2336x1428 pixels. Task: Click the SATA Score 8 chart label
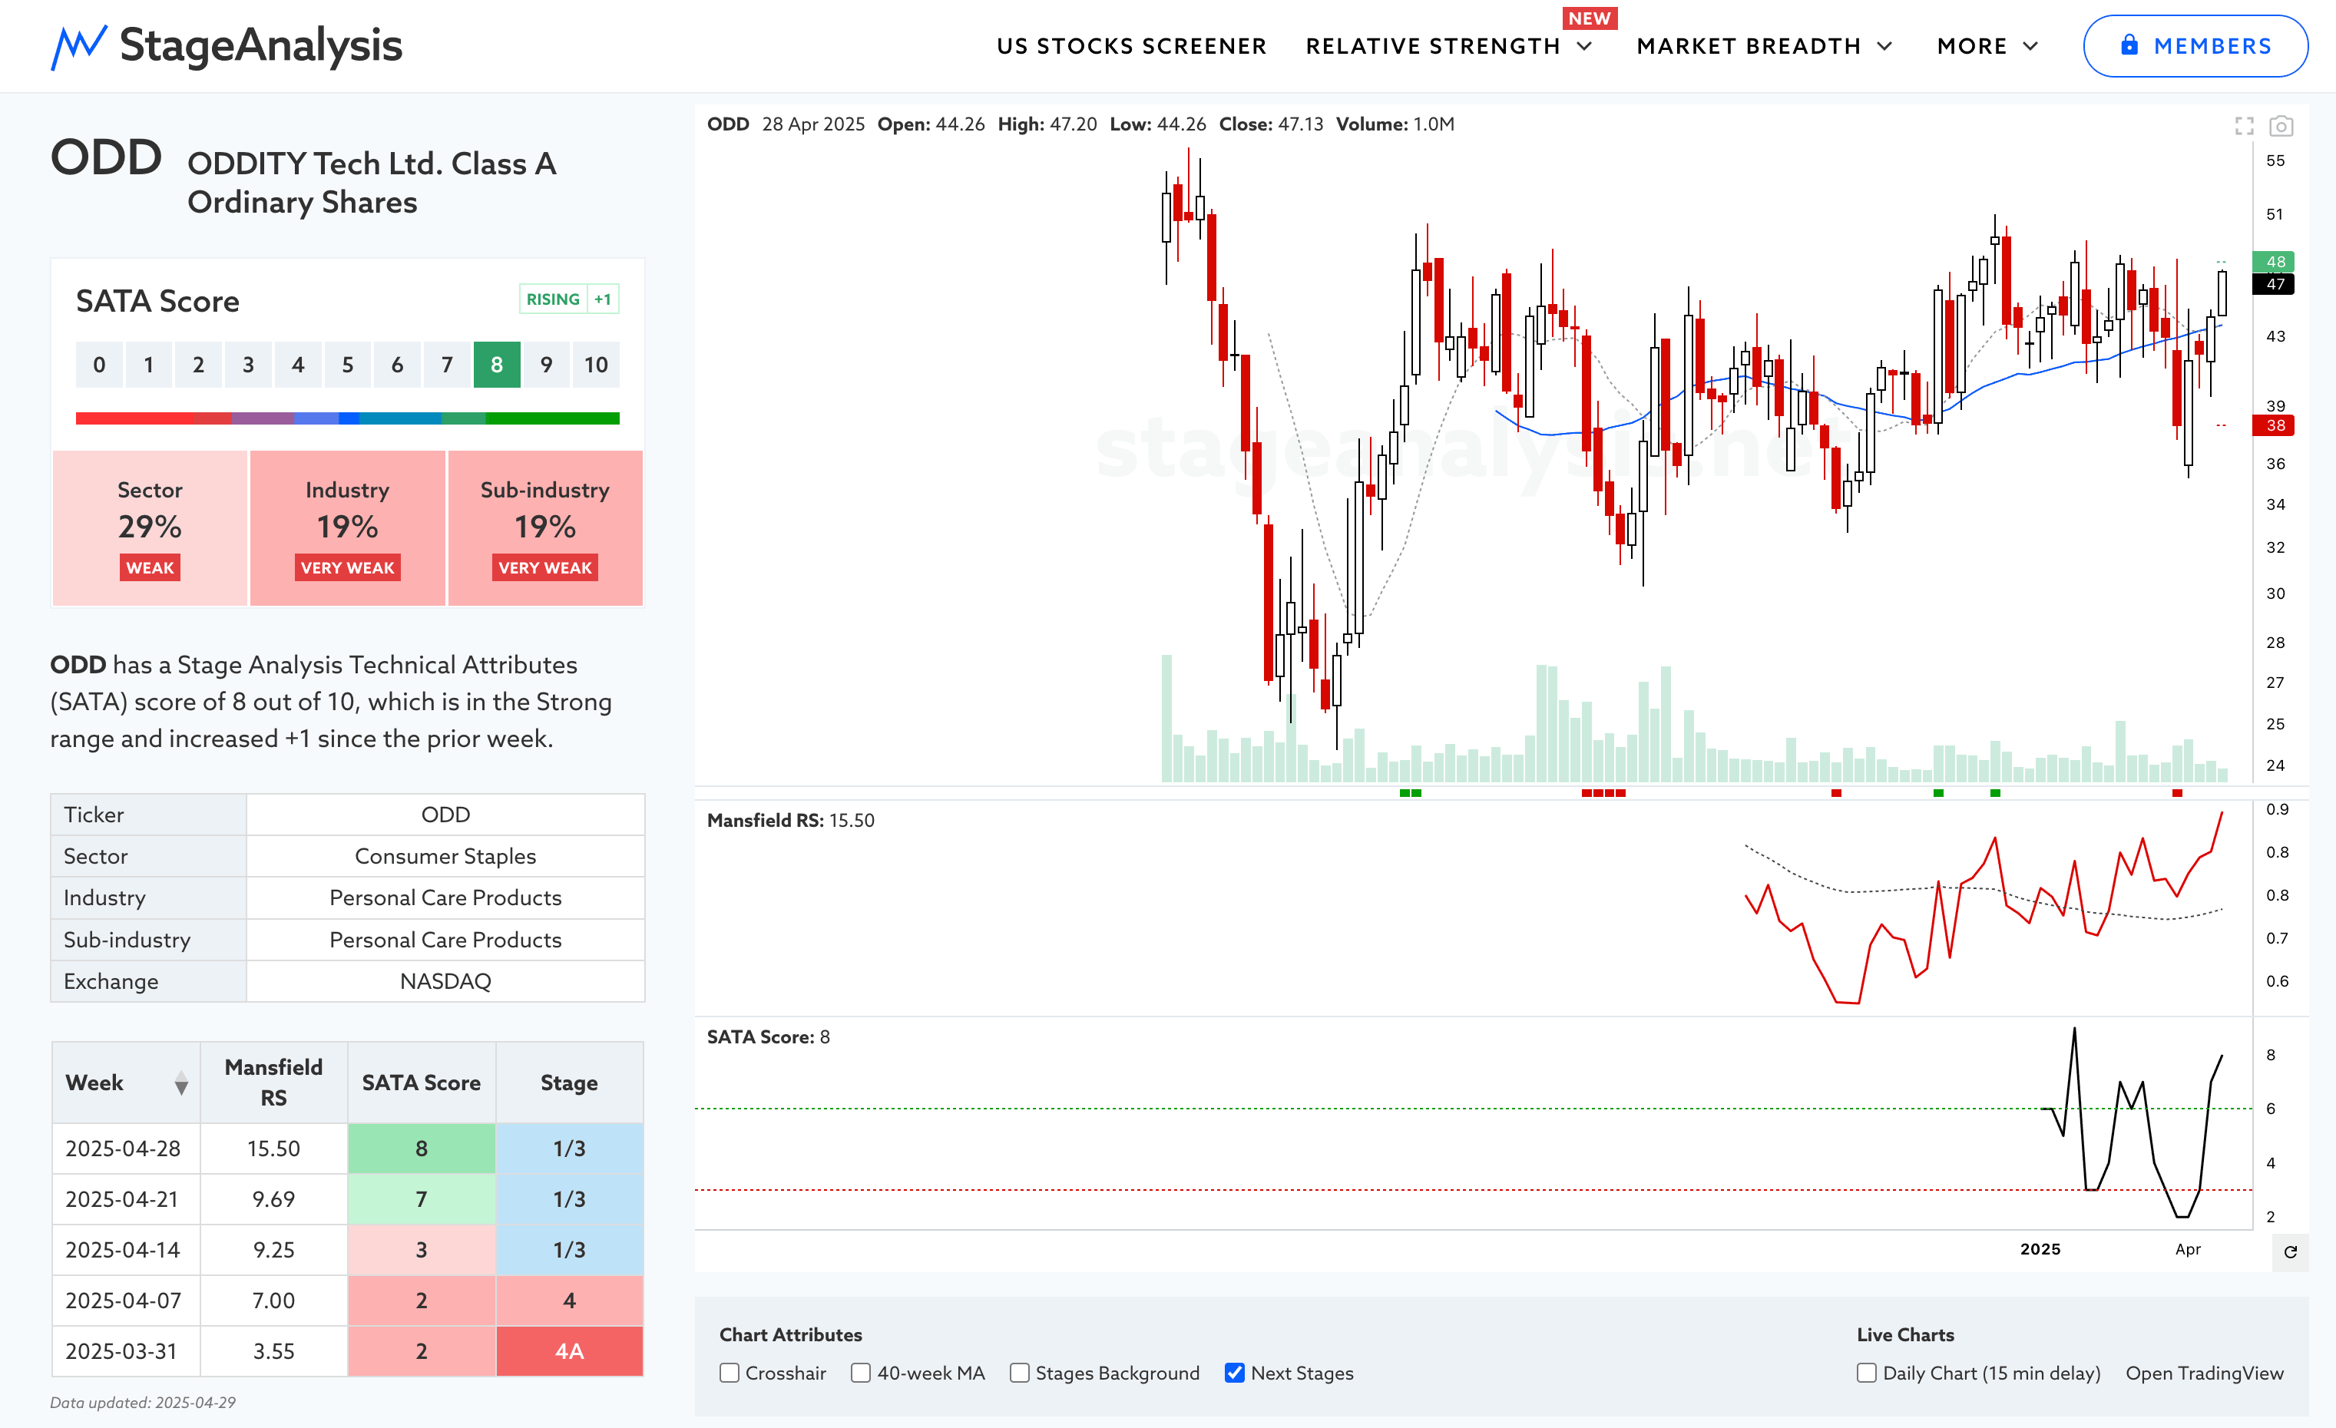pos(768,1036)
